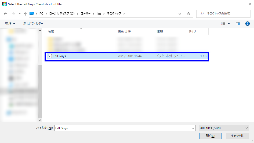Expand chevron after デスクトップ breadcrumb
Viewport: 254px width, 143px height.
pyautogui.click(x=124, y=14)
